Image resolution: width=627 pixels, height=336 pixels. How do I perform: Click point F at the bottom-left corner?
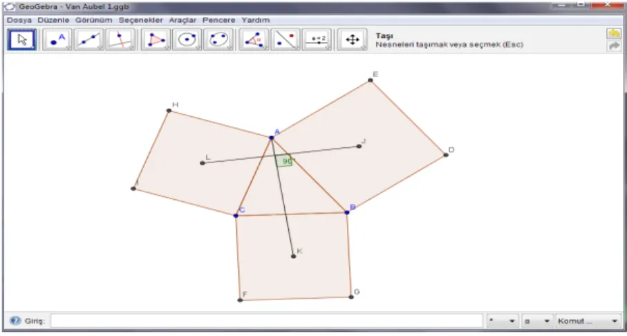pyautogui.click(x=240, y=300)
